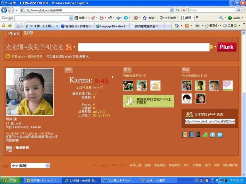Click the Google toolbar search button

[x=80, y=18]
